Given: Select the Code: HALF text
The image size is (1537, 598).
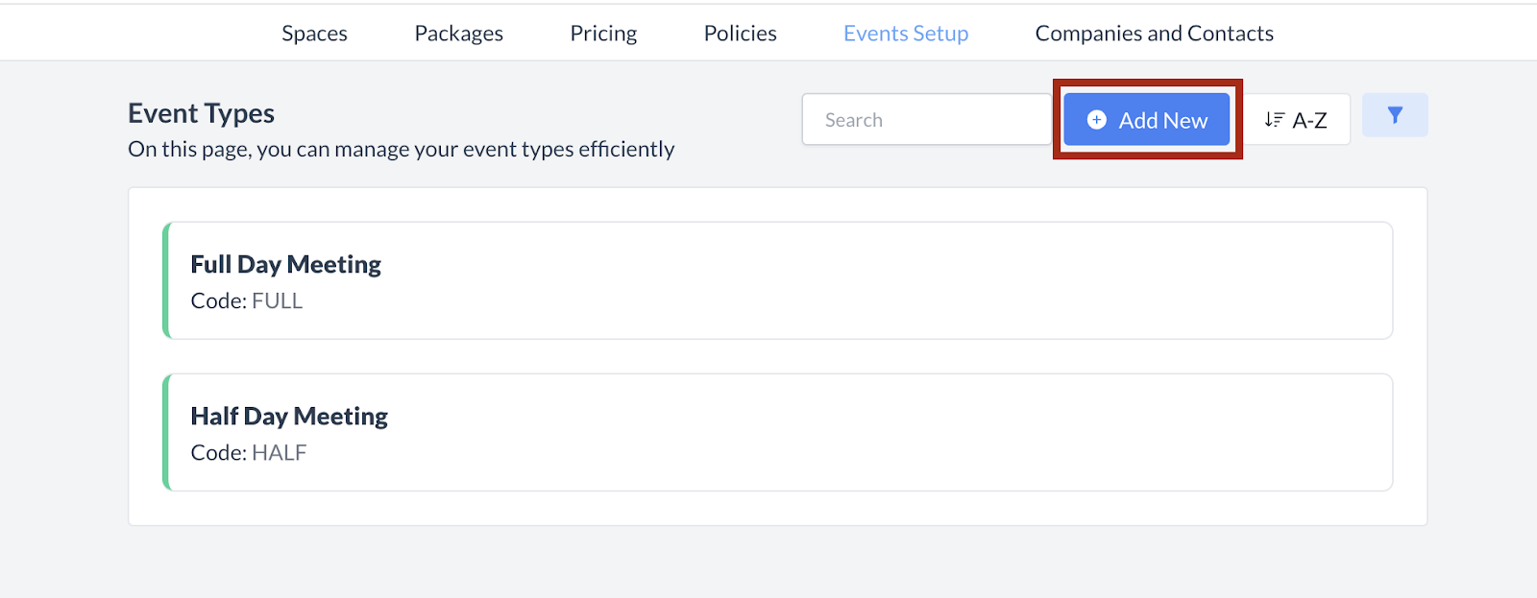Looking at the screenshot, I should coord(249,453).
